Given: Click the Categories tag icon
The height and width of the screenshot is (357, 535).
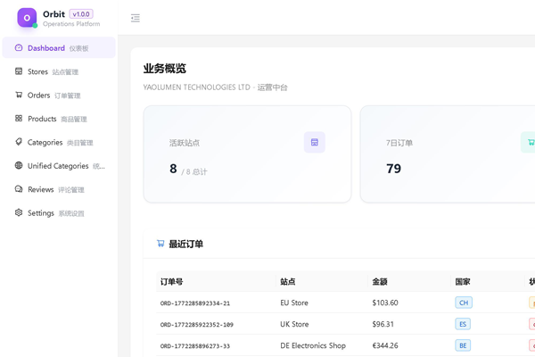Looking at the screenshot, I should (19, 142).
